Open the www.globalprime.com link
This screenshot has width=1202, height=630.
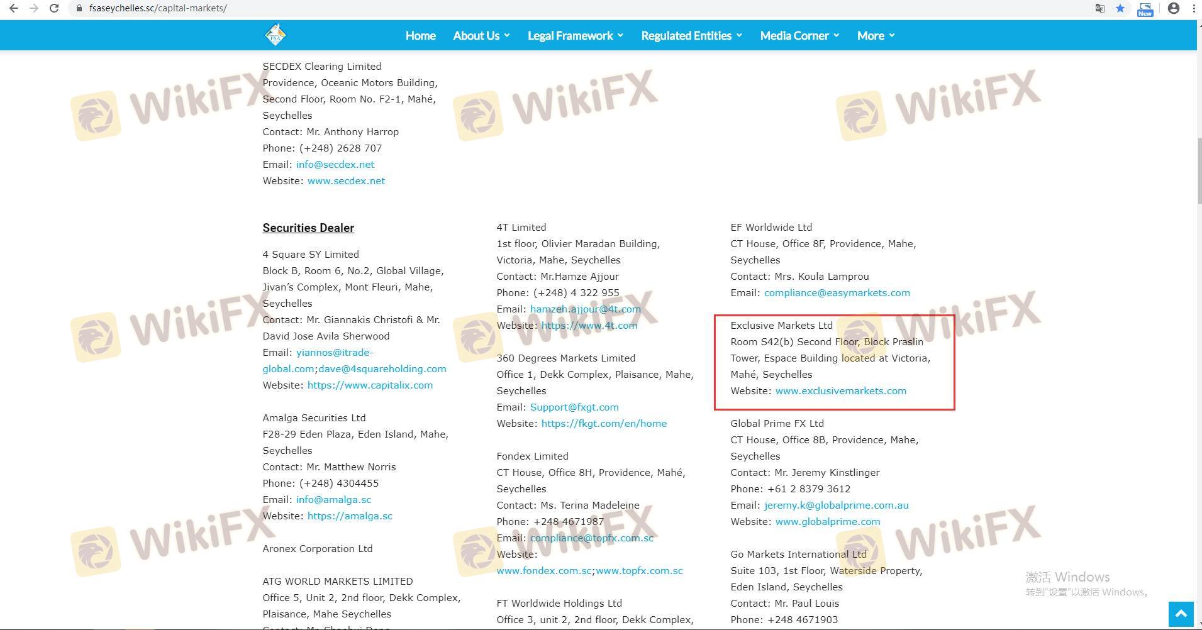click(827, 522)
